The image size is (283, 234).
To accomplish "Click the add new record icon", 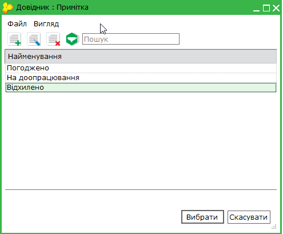I will point(14,39).
